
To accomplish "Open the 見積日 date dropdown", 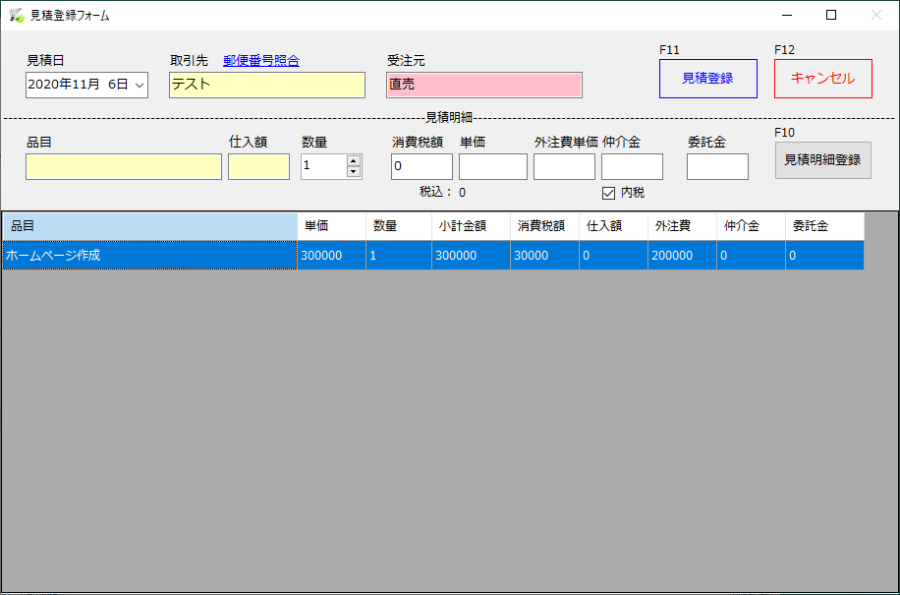I will (x=139, y=86).
